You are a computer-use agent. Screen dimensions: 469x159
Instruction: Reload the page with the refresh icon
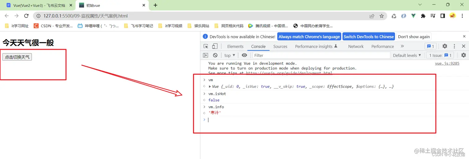tap(26, 16)
